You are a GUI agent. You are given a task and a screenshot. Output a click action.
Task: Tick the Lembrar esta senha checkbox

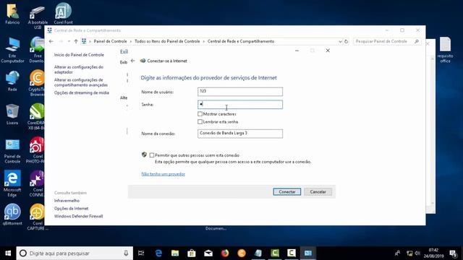pos(200,122)
